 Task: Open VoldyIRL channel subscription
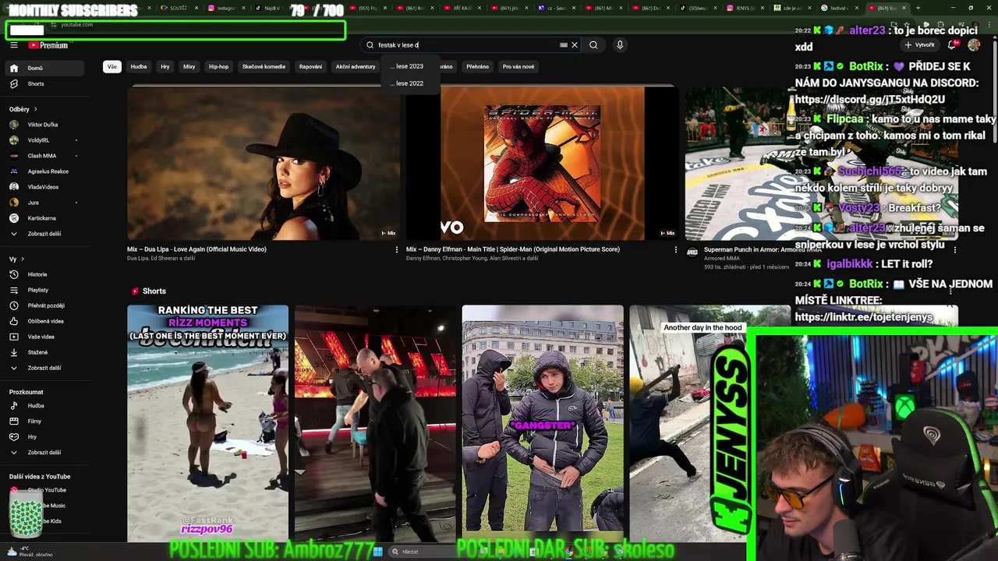coord(43,140)
